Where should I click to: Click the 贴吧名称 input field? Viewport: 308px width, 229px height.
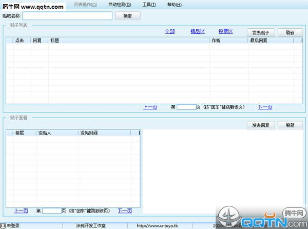coord(67,16)
